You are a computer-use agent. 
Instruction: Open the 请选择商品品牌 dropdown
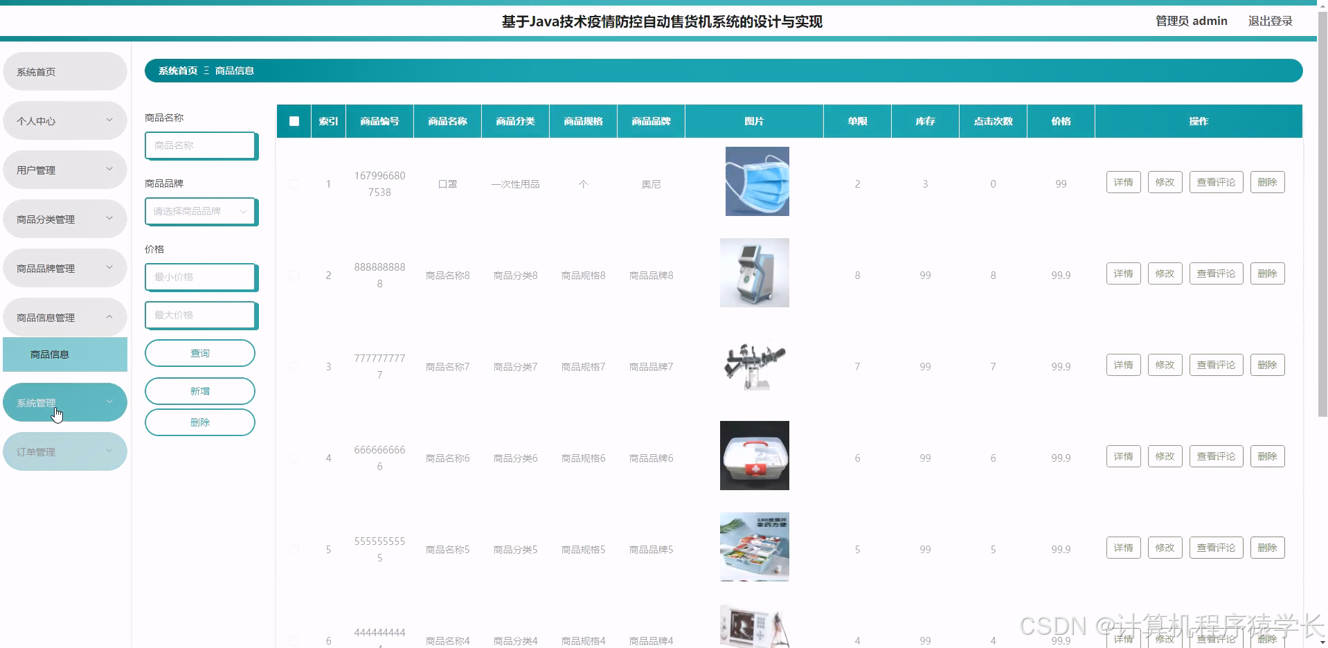200,211
